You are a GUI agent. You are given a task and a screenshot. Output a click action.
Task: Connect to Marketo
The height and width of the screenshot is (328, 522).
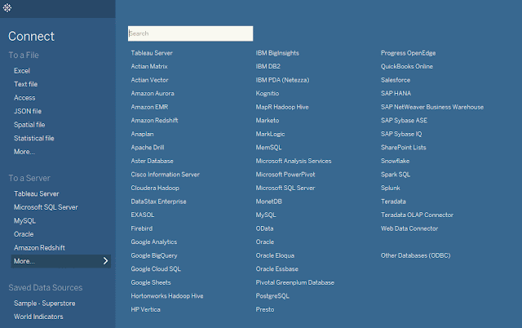click(268, 120)
